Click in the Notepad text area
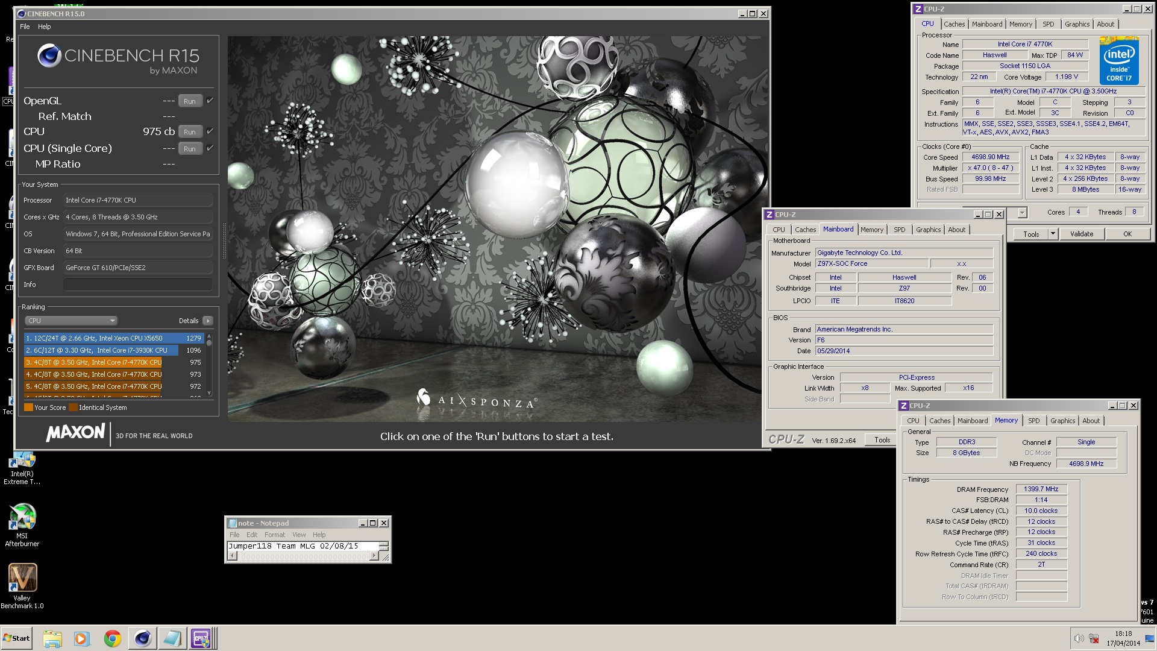Viewport: 1157px width, 651px height. click(x=303, y=546)
